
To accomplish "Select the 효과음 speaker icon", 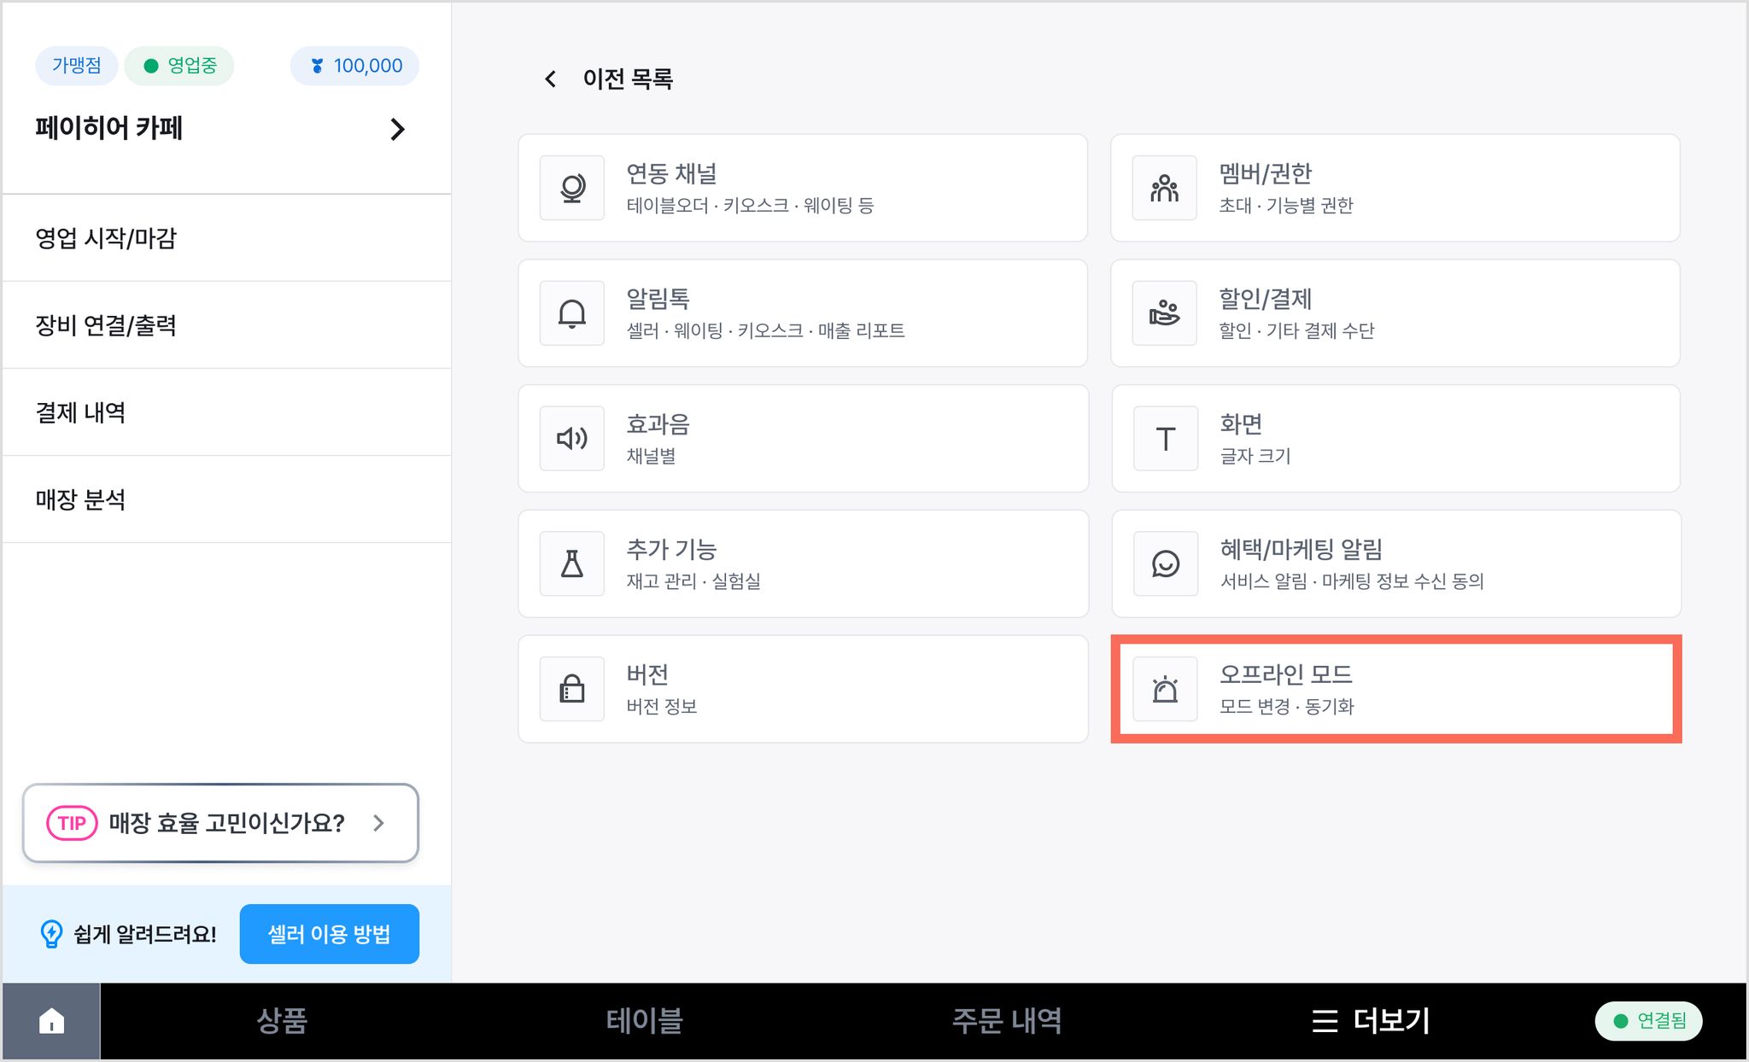I will (x=572, y=439).
